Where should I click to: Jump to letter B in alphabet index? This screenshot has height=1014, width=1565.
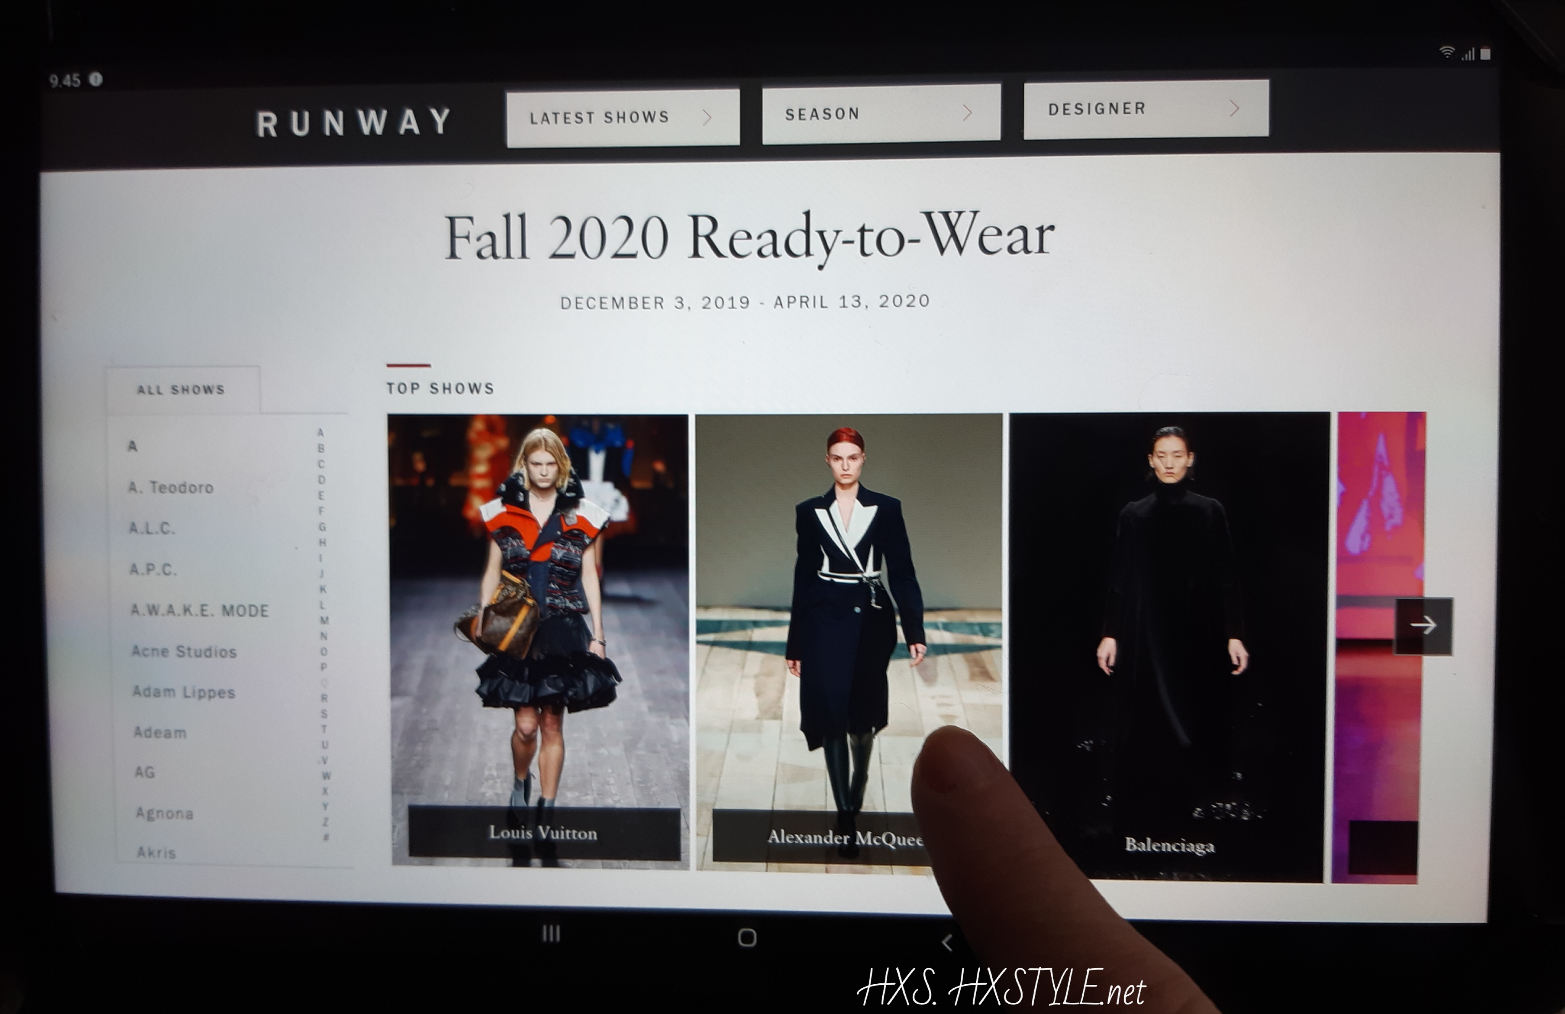321,448
